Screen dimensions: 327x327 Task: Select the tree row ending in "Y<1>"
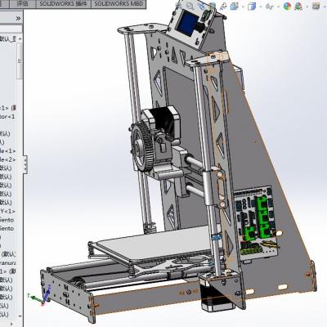tap(7, 211)
